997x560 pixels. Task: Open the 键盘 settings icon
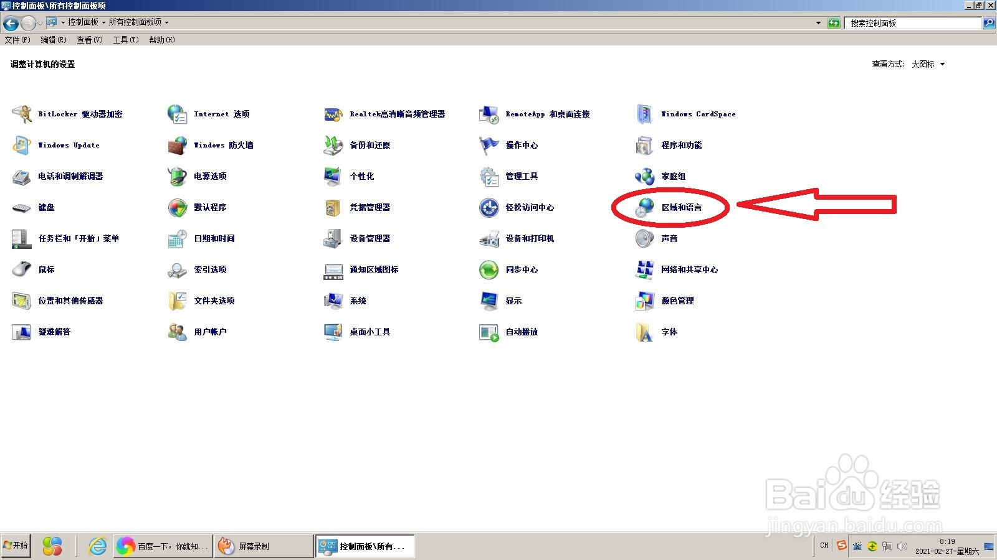[22, 207]
